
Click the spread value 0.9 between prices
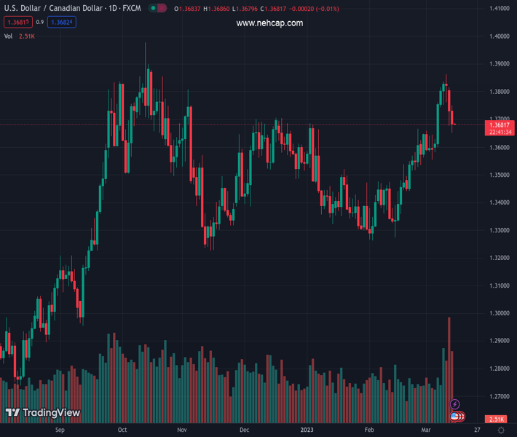[x=39, y=23]
